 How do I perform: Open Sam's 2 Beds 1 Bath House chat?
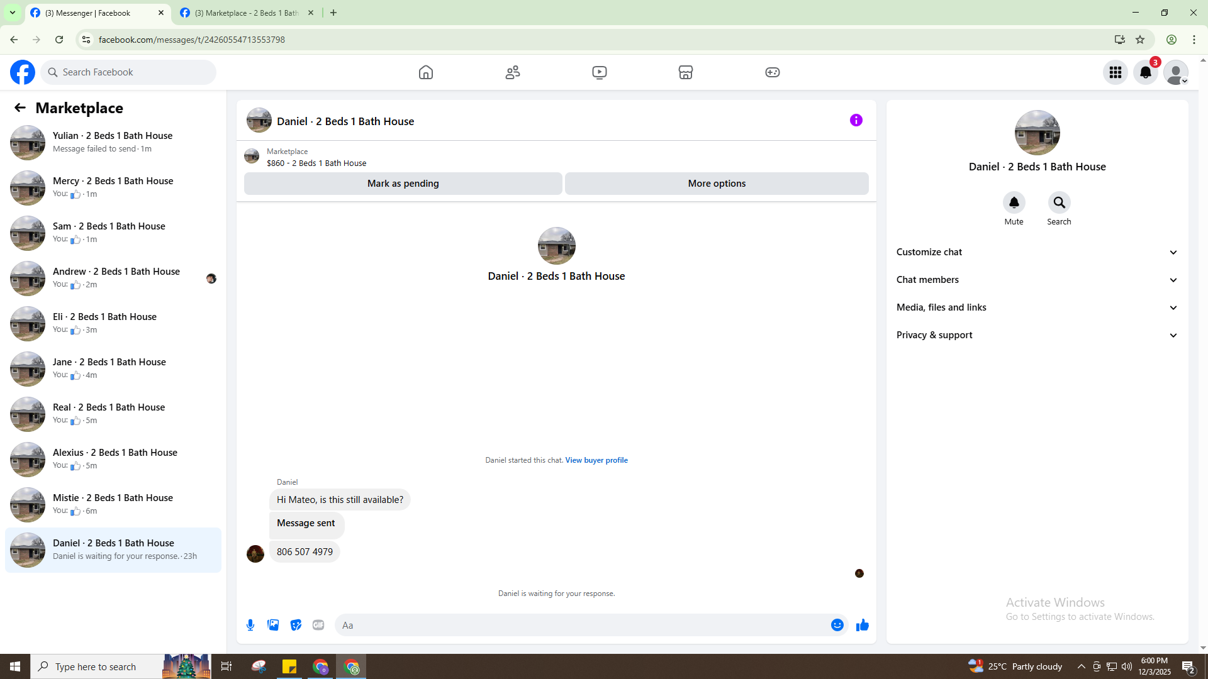(x=113, y=233)
